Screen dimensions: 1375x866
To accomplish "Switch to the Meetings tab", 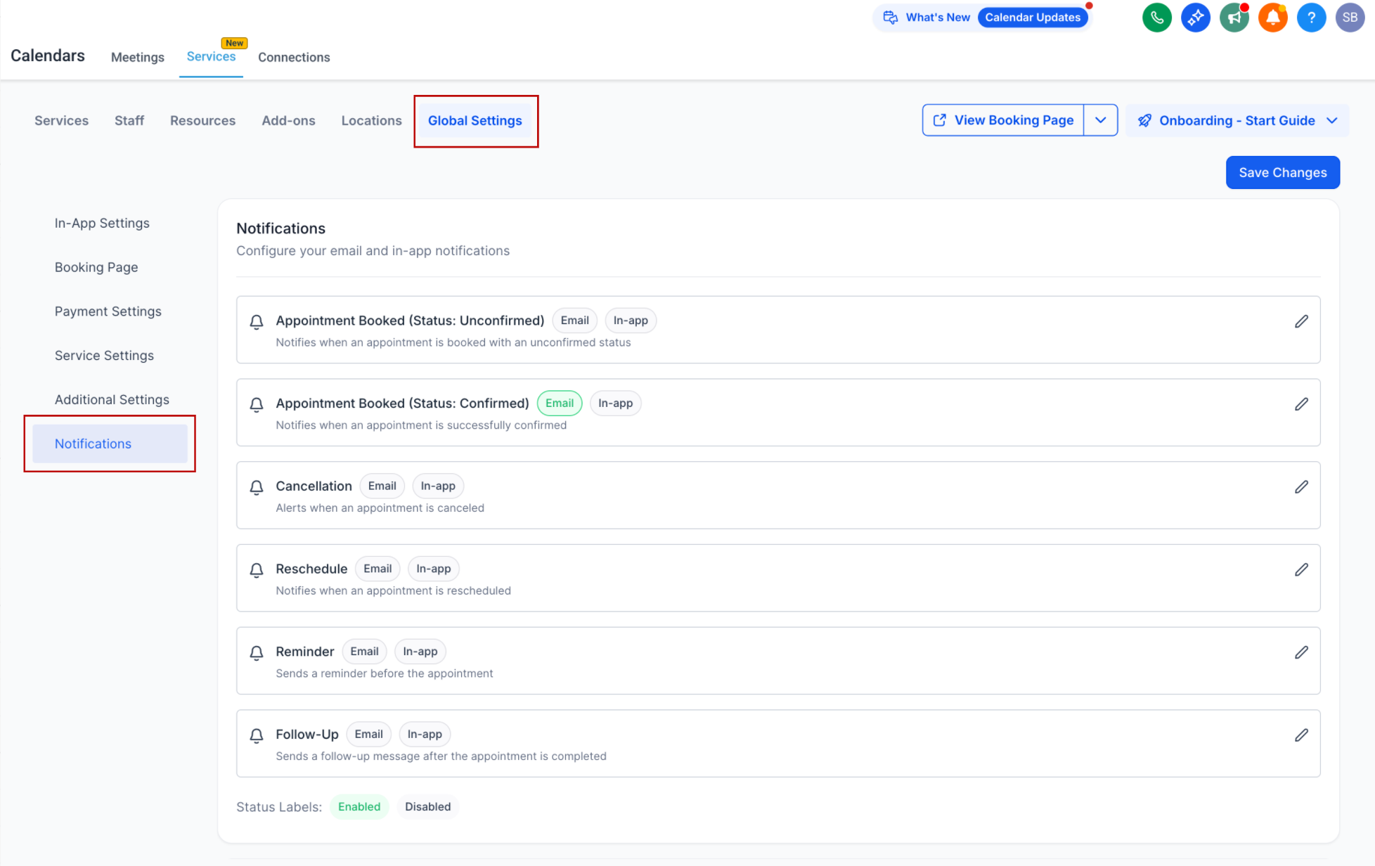I will (138, 58).
